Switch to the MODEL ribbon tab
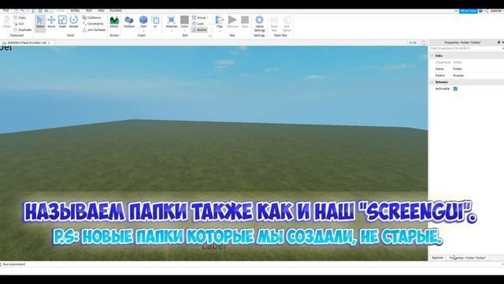The image size is (504, 284). pyautogui.click(x=75, y=10)
